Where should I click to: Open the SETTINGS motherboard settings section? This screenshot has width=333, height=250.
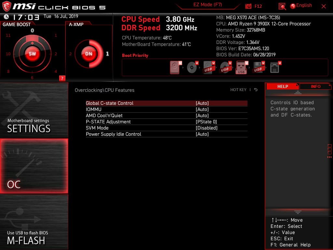tap(34, 110)
